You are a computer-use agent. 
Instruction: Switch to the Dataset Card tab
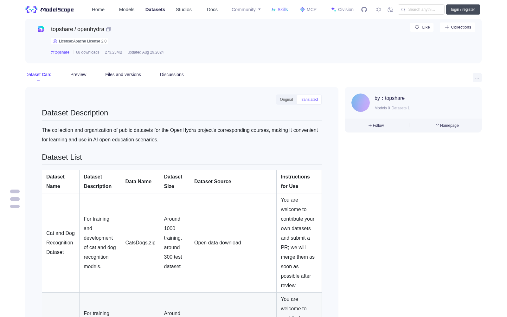coord(38,74)
